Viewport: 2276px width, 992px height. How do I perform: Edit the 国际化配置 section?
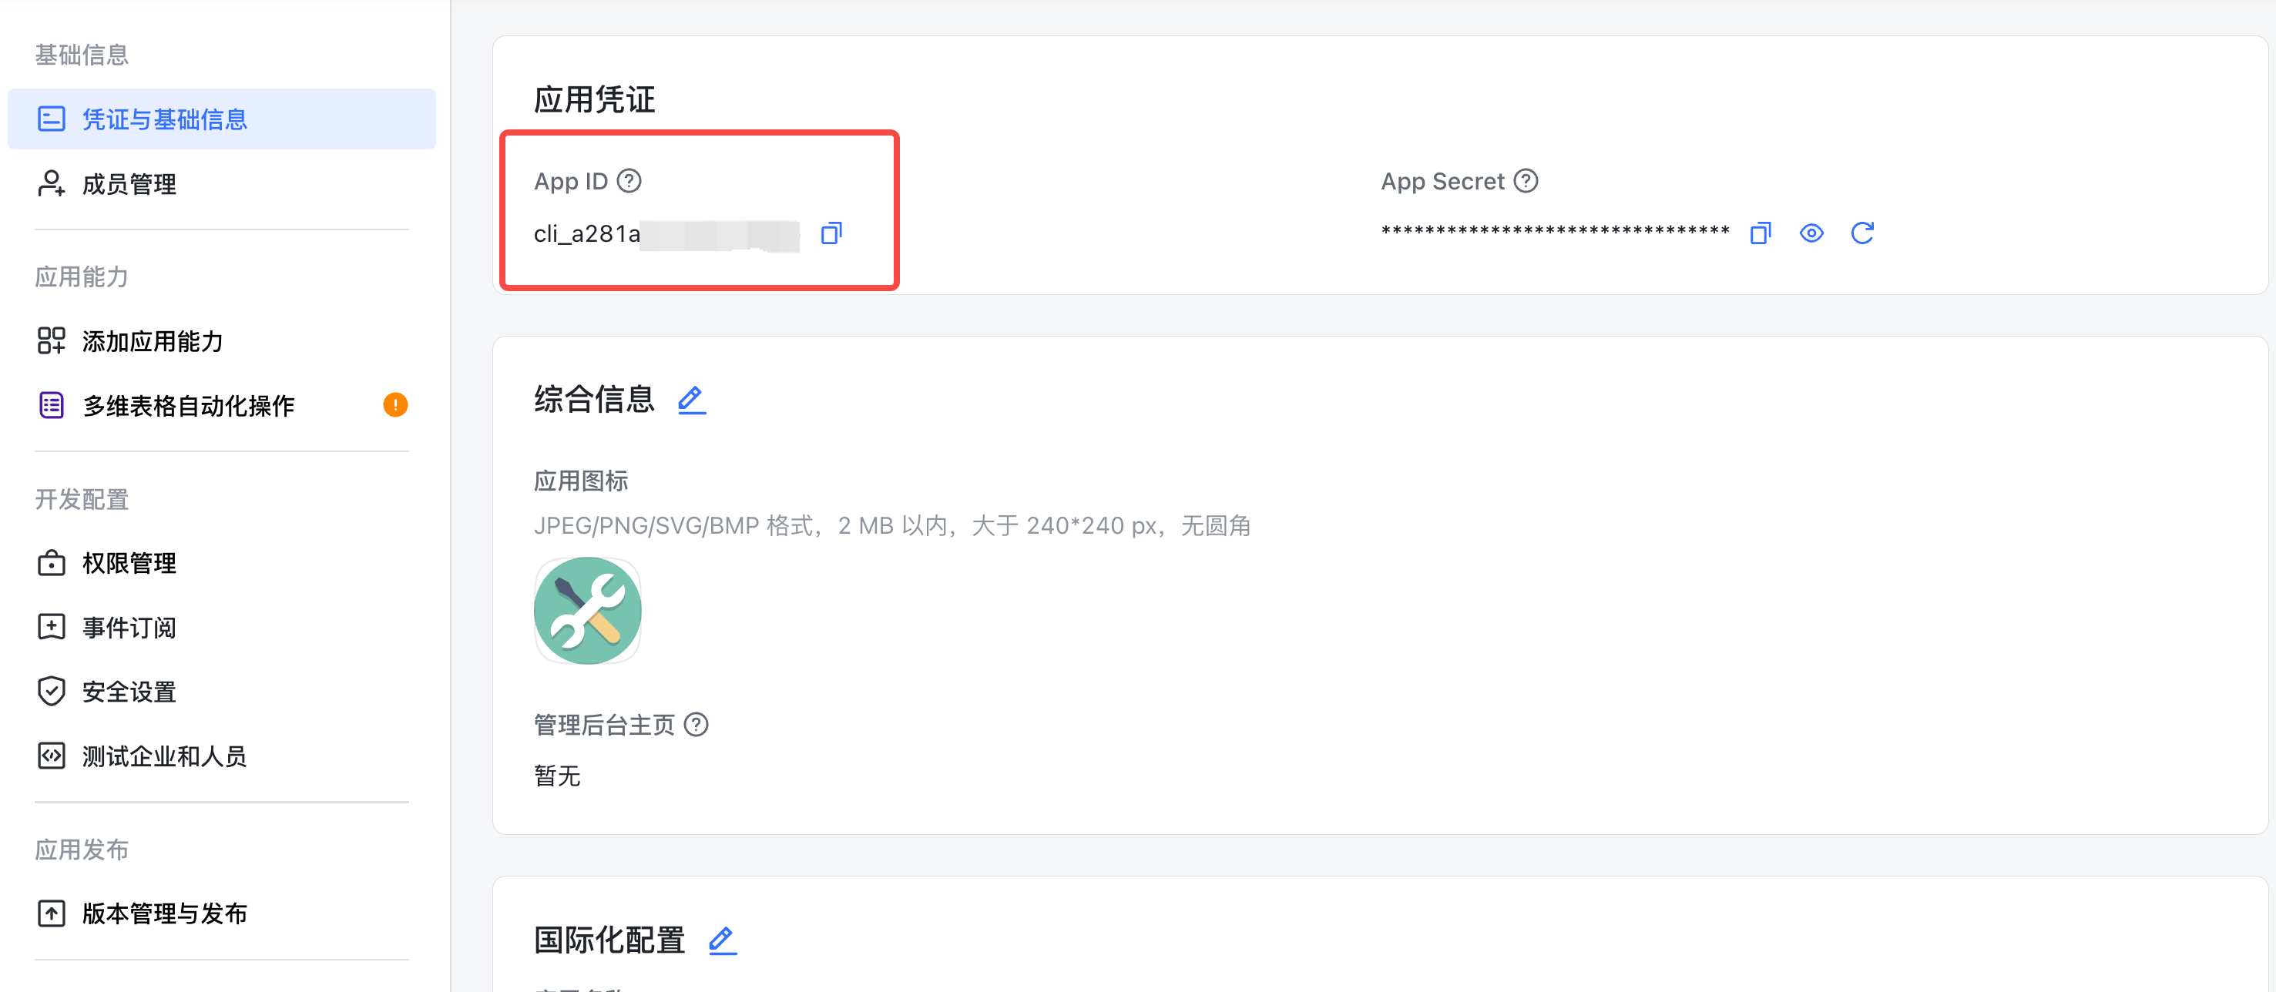click(723, 940)
